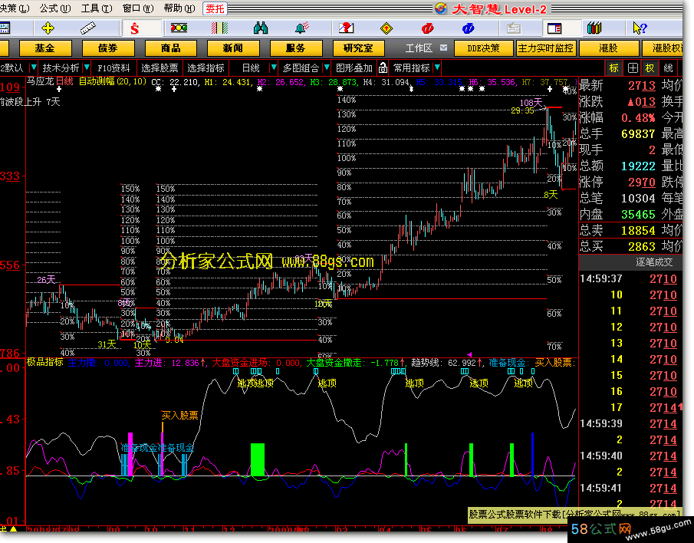Click the 最新 price 2713

[x=641, y=85]
